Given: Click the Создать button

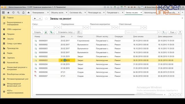Looking at the screenshot, I should [x=38, y=32].
